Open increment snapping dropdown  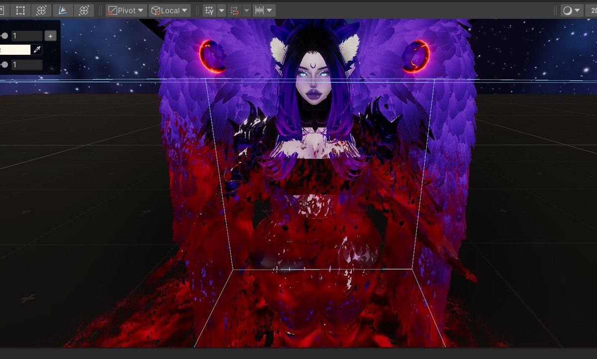[x=264, y=10]
